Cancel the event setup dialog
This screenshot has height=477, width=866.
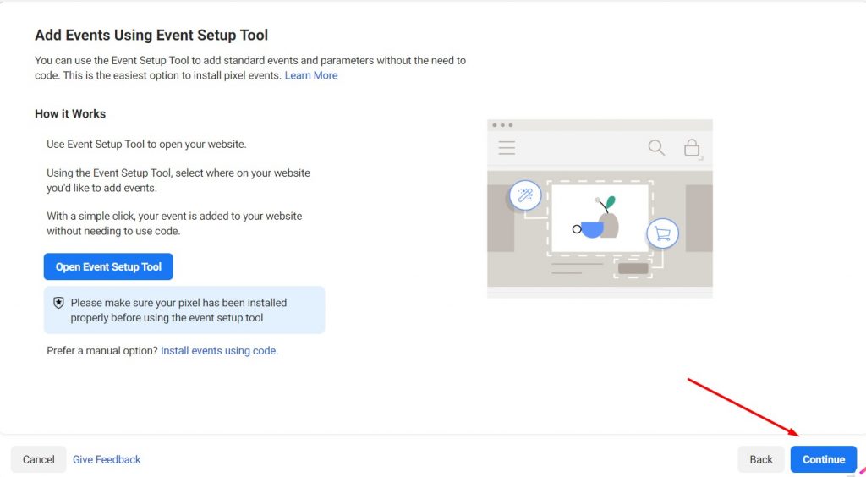click(38, 459)
